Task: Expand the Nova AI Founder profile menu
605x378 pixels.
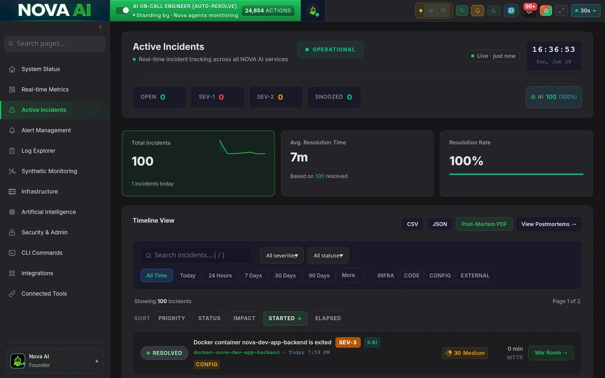Action: tap(55, 361)
